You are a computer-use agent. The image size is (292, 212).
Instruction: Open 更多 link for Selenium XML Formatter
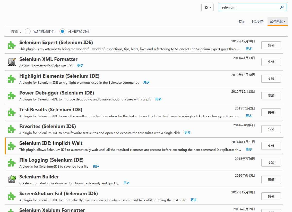(80, 66)
